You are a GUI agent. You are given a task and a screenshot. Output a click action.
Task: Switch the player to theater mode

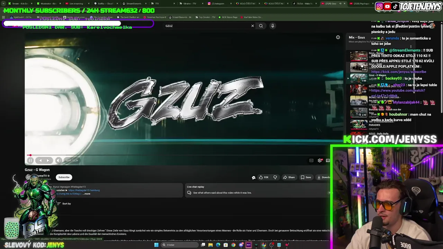click(x=328, y=160)
